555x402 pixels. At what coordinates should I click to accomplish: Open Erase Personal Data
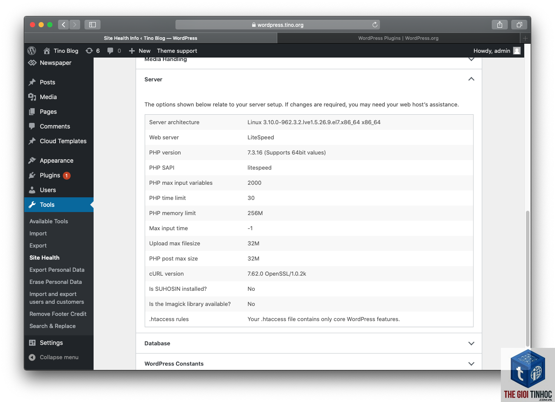tap(55, 282)
